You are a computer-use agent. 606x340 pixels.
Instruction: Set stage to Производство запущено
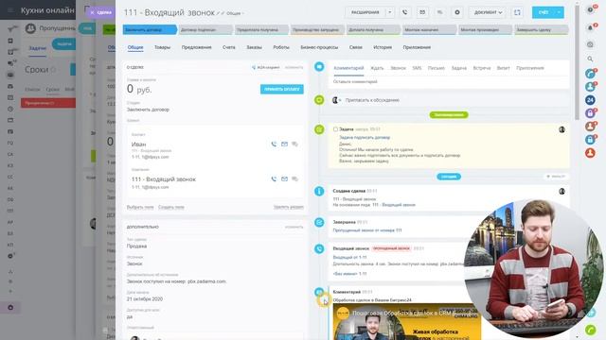pos(318,29)
